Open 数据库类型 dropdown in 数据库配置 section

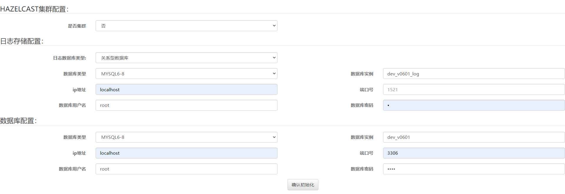[186, 137]
